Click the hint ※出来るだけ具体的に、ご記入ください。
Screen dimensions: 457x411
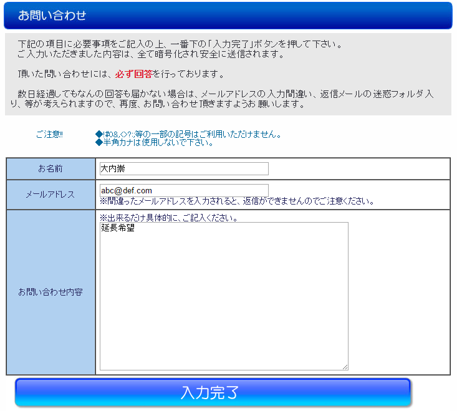tap(169, 218)
